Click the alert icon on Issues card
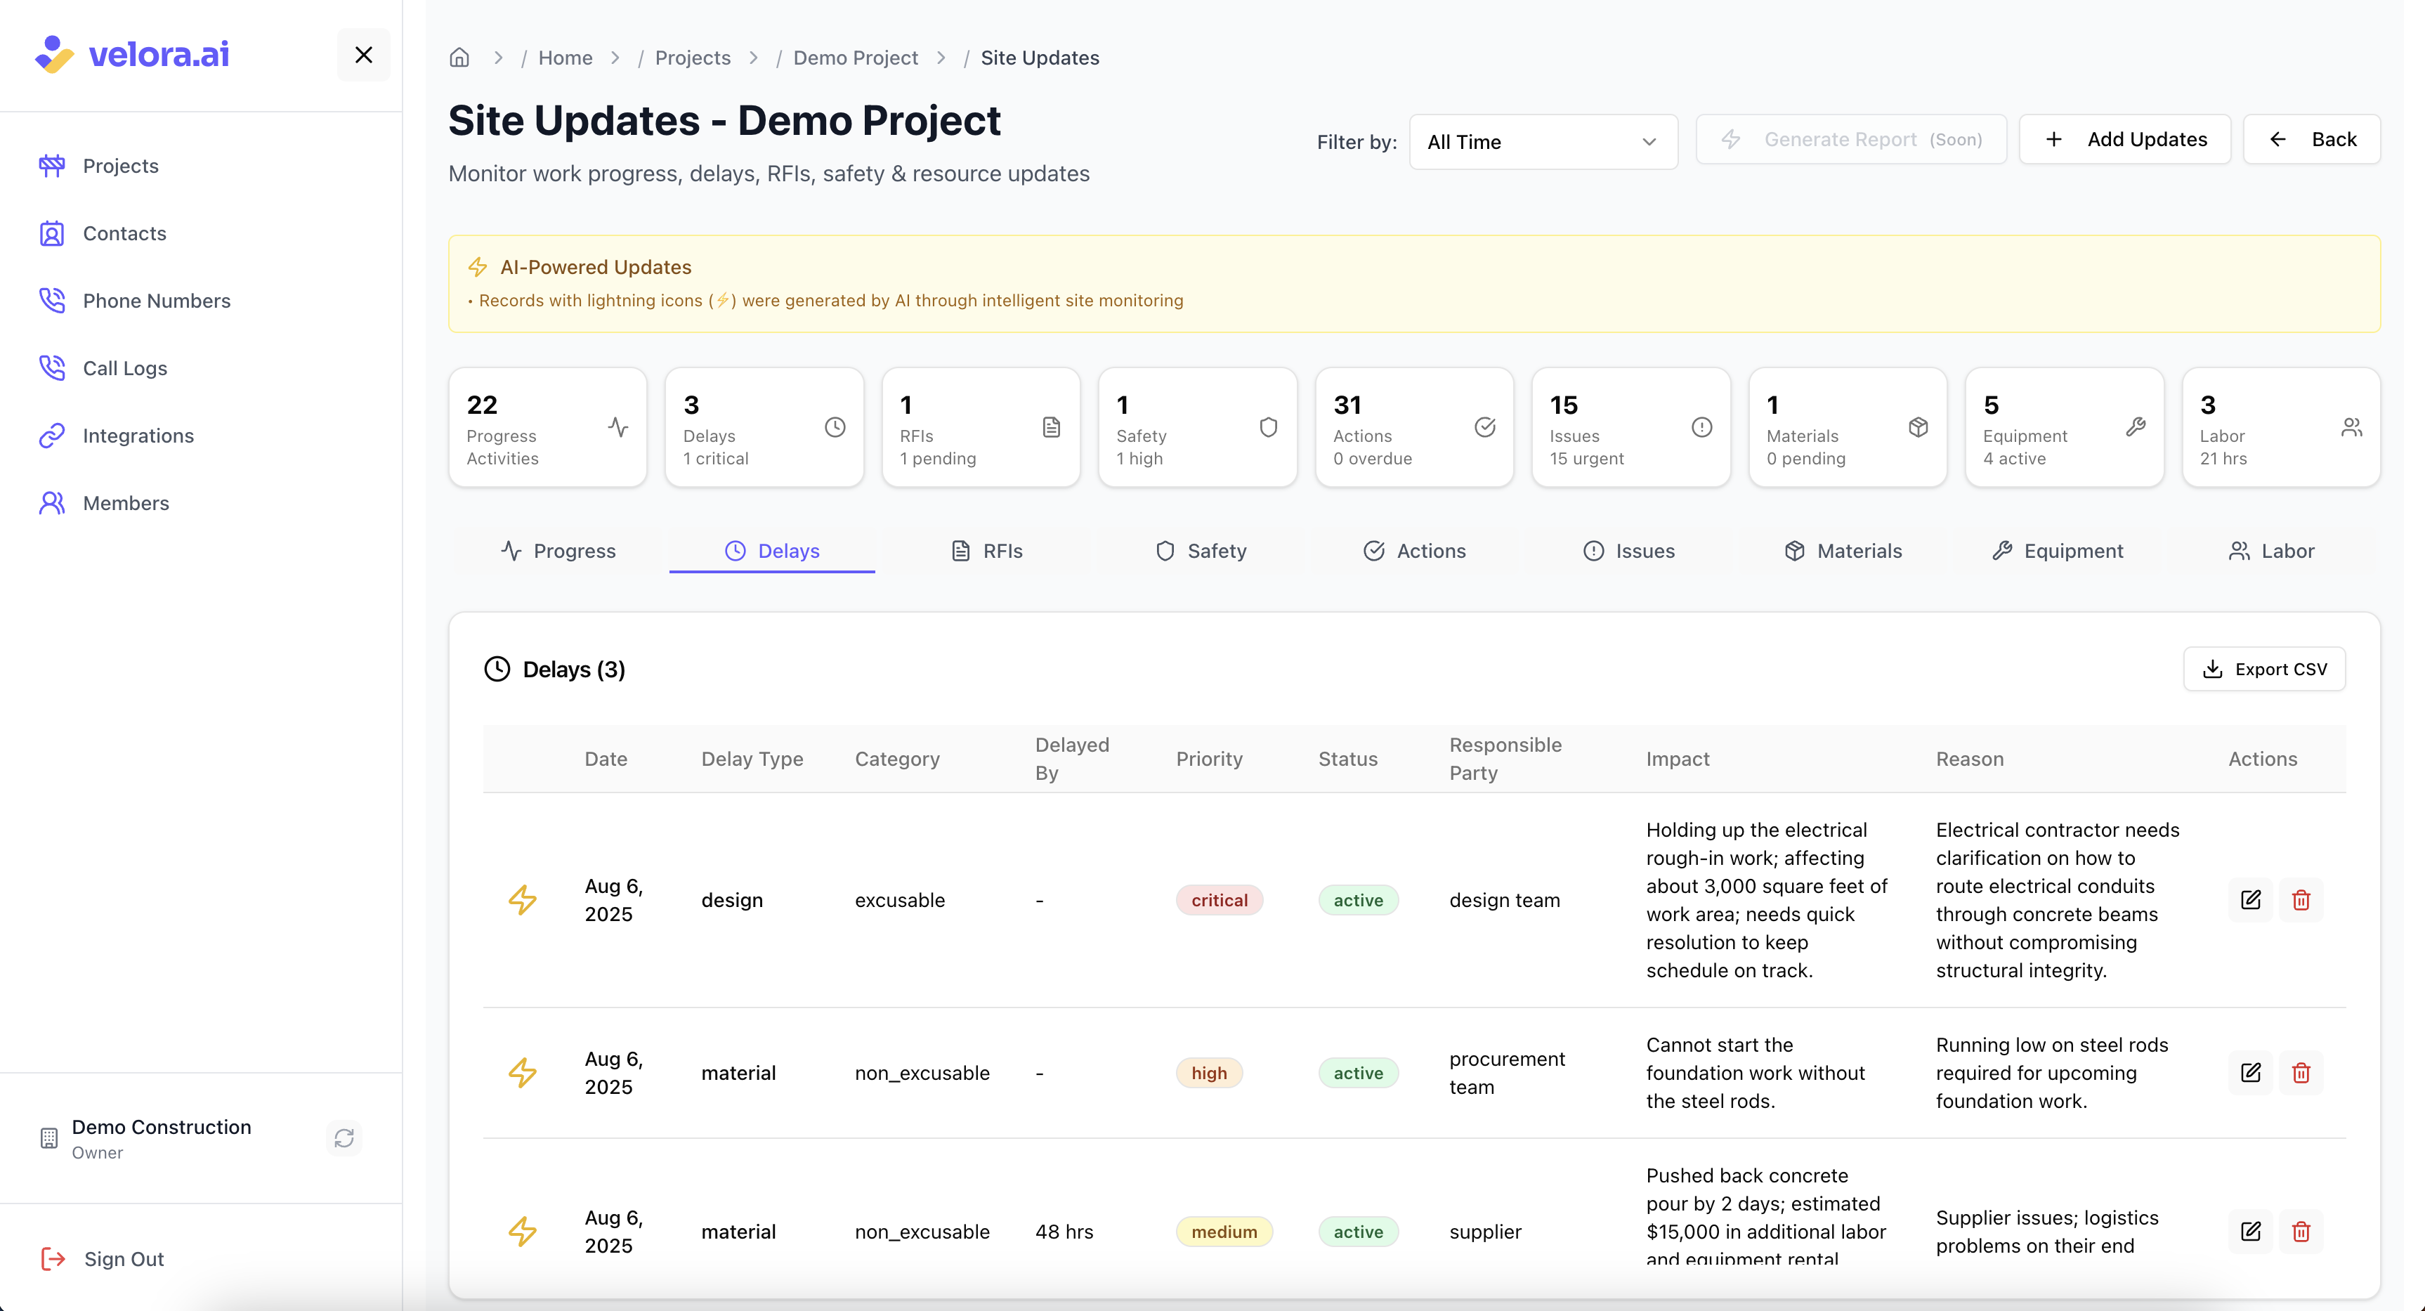 coord(1702,428)
